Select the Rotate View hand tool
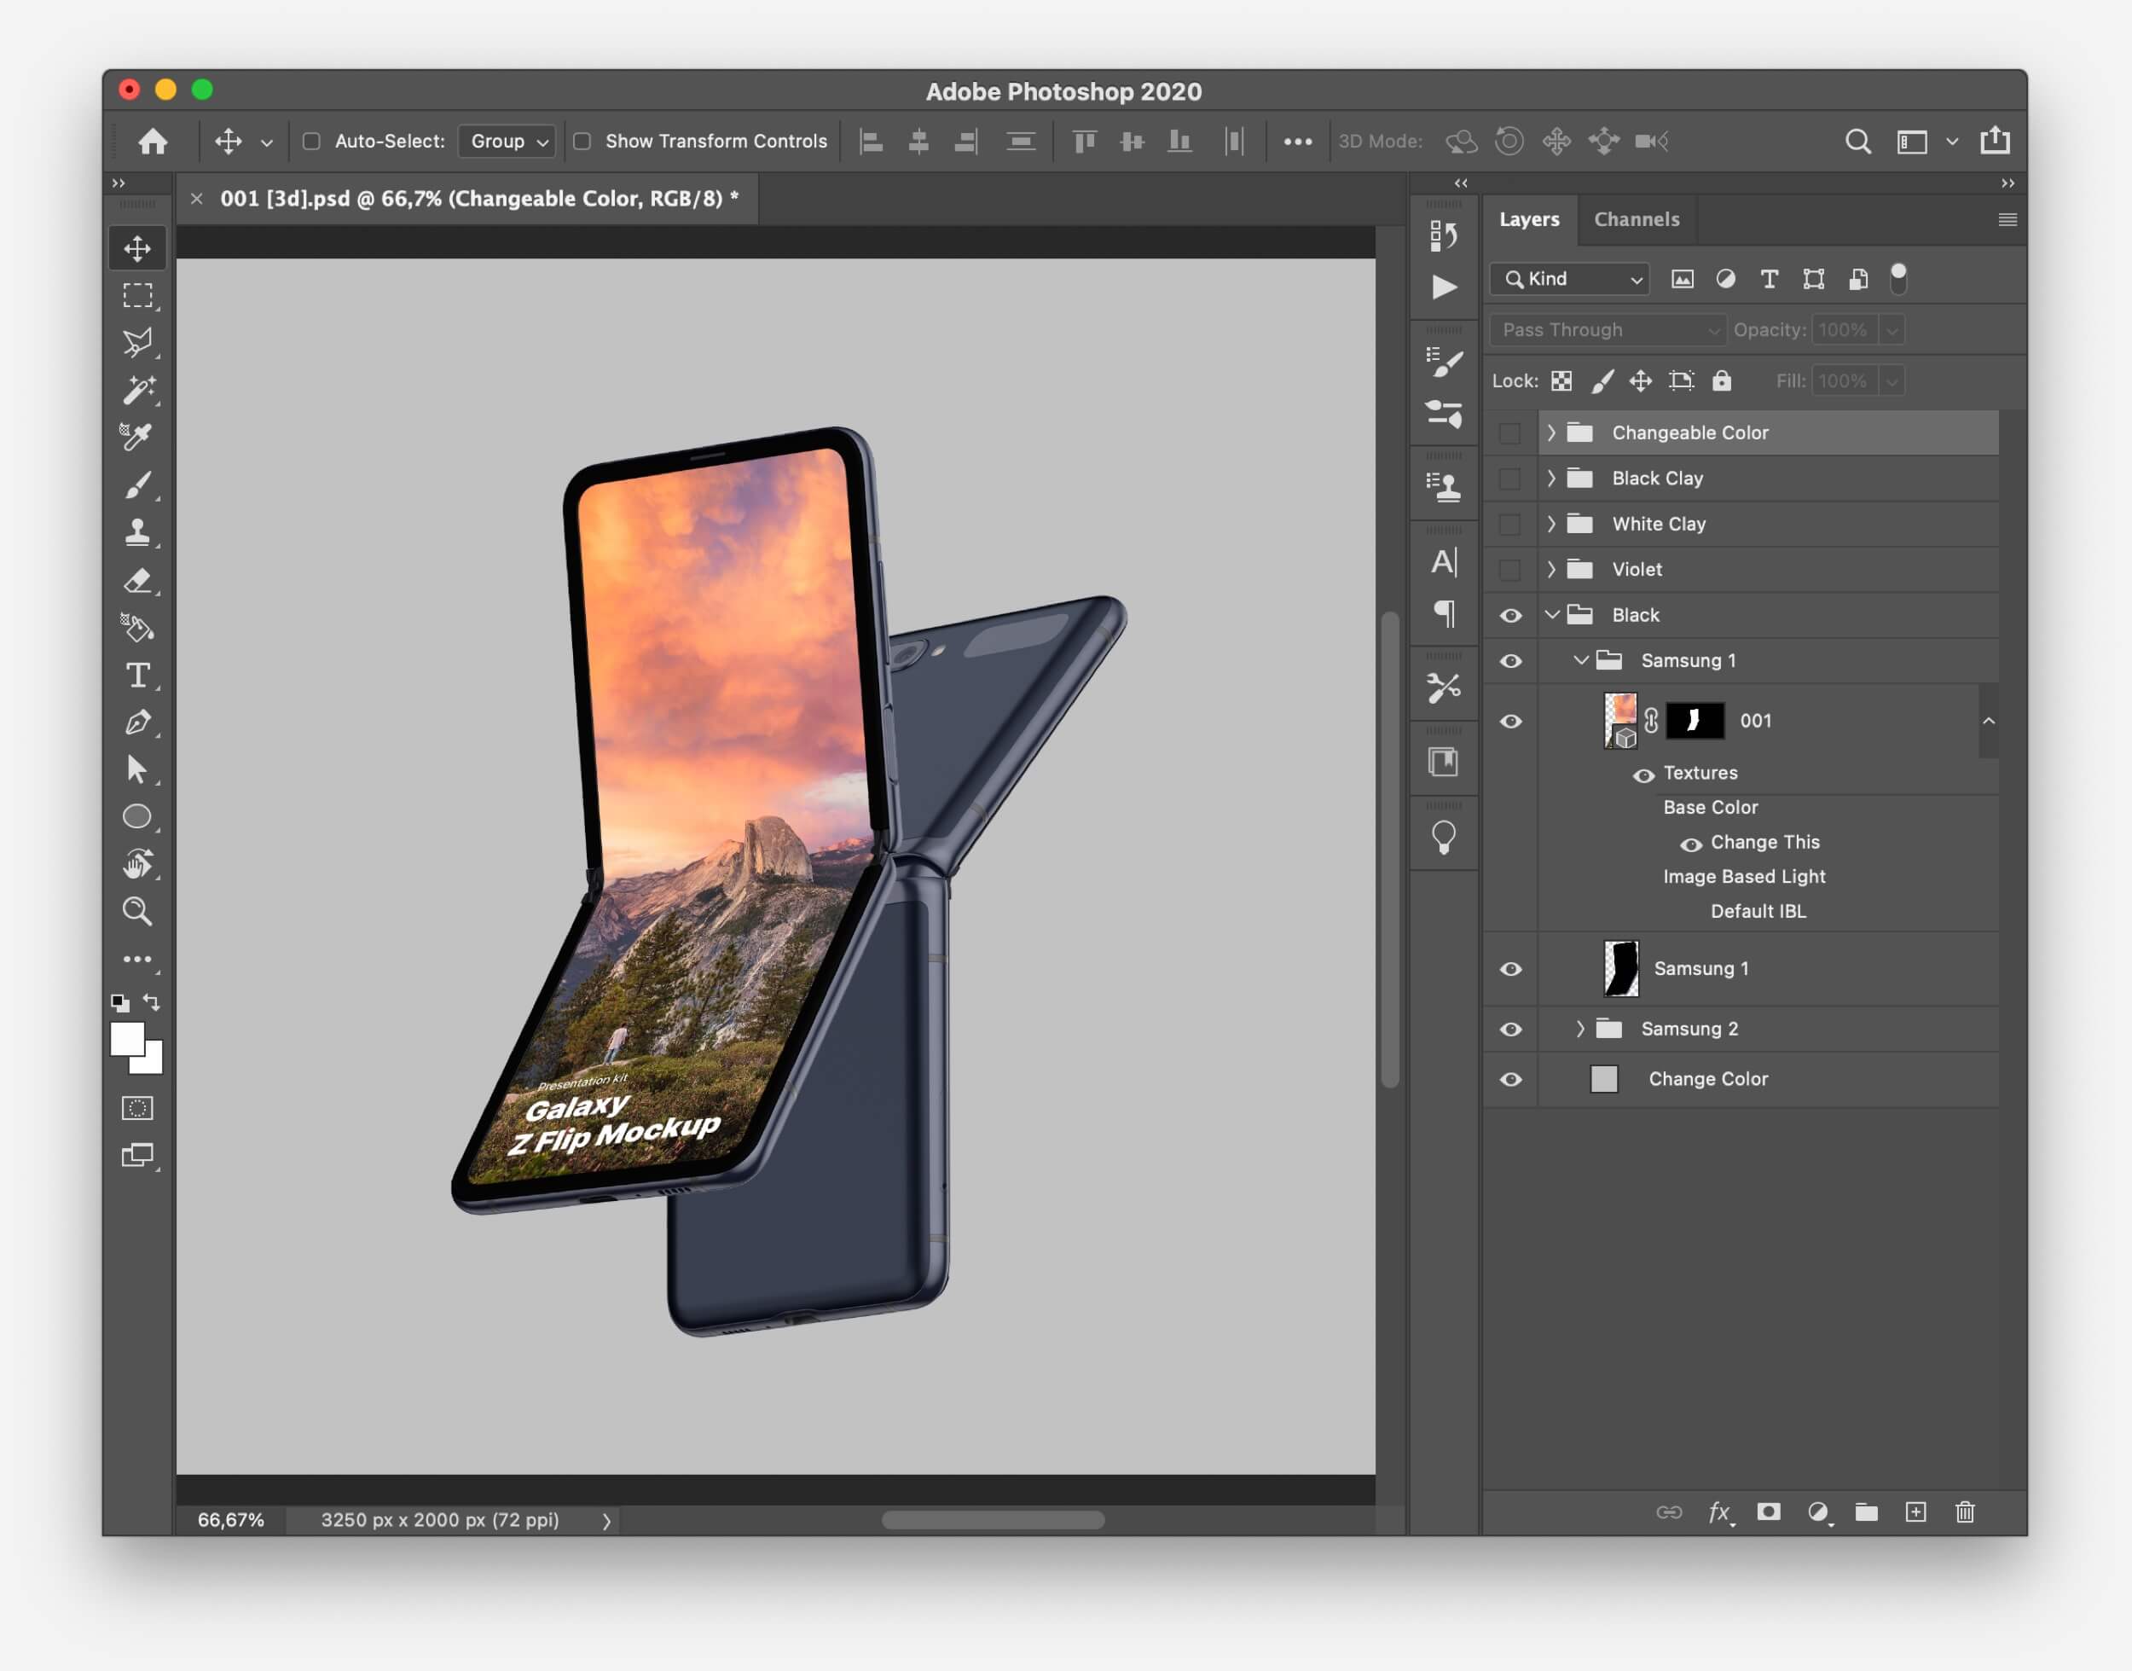The image size is (2132, 1671). [137, 863]
